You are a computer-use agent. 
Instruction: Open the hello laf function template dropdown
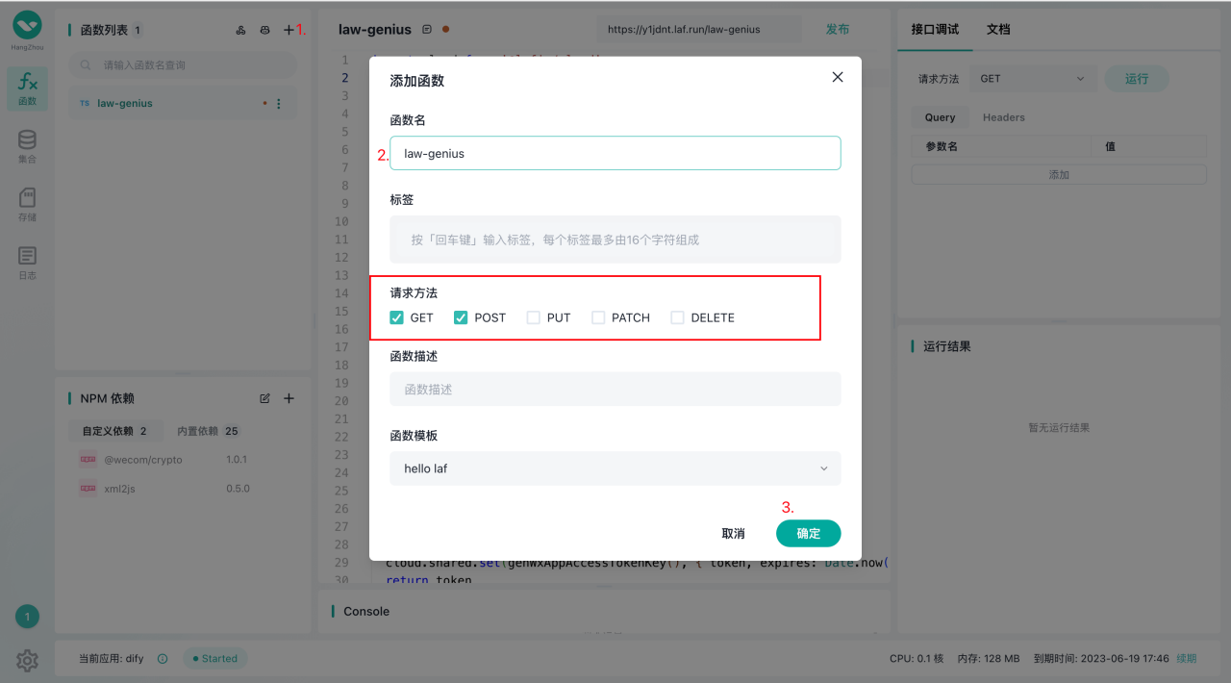615,468
